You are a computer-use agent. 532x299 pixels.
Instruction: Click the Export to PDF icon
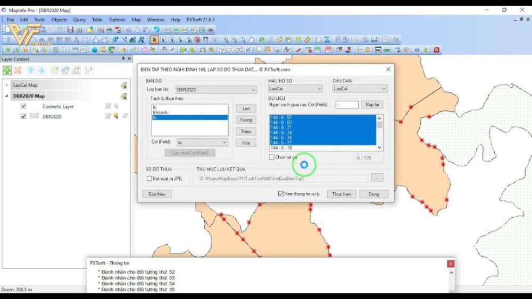pyautogui.click(x=118, y=30)
